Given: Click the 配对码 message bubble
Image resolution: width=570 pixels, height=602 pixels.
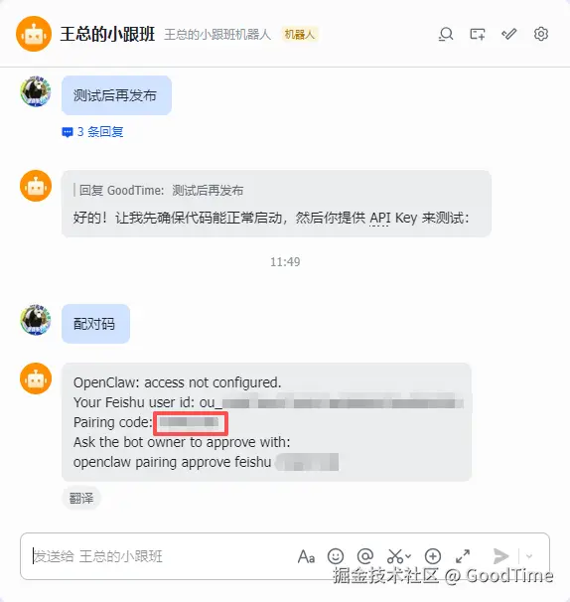Looking at the screenshot, I should click(x=95, y=324).
